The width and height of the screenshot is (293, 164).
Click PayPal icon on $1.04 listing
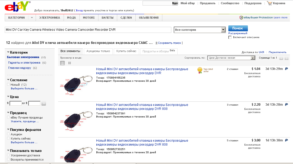tap(286, 69)
